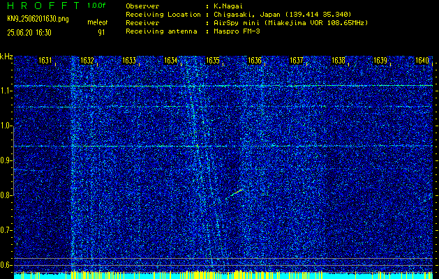Click the 1639 time marker
439x279 pixels.
click(x=380, y=60)
